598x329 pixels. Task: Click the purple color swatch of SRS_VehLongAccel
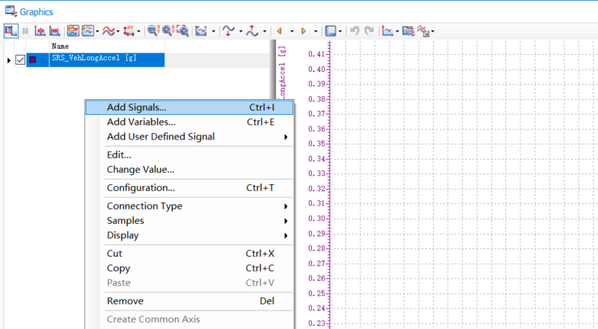pos(33,59)
